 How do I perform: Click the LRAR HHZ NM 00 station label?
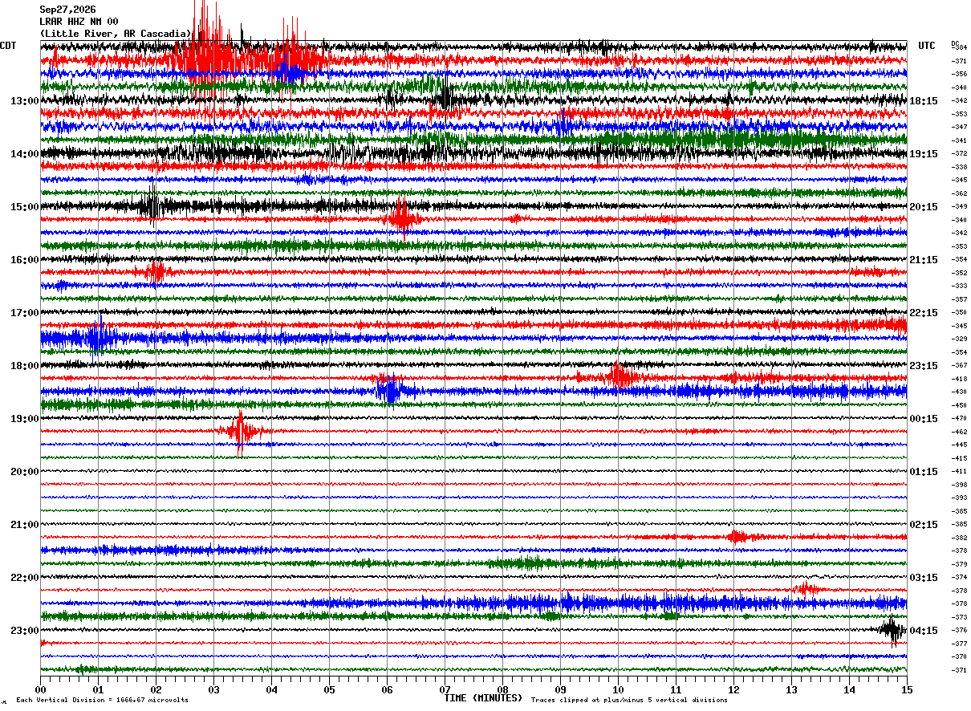pos(79,22)
